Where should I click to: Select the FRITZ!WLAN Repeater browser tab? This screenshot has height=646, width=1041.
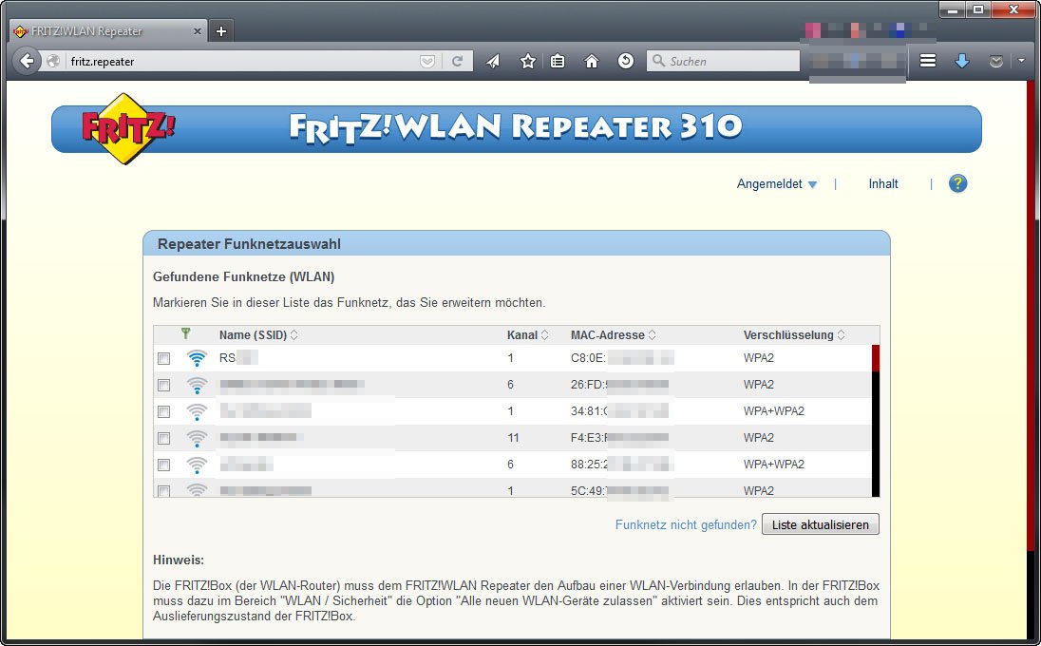106,31
